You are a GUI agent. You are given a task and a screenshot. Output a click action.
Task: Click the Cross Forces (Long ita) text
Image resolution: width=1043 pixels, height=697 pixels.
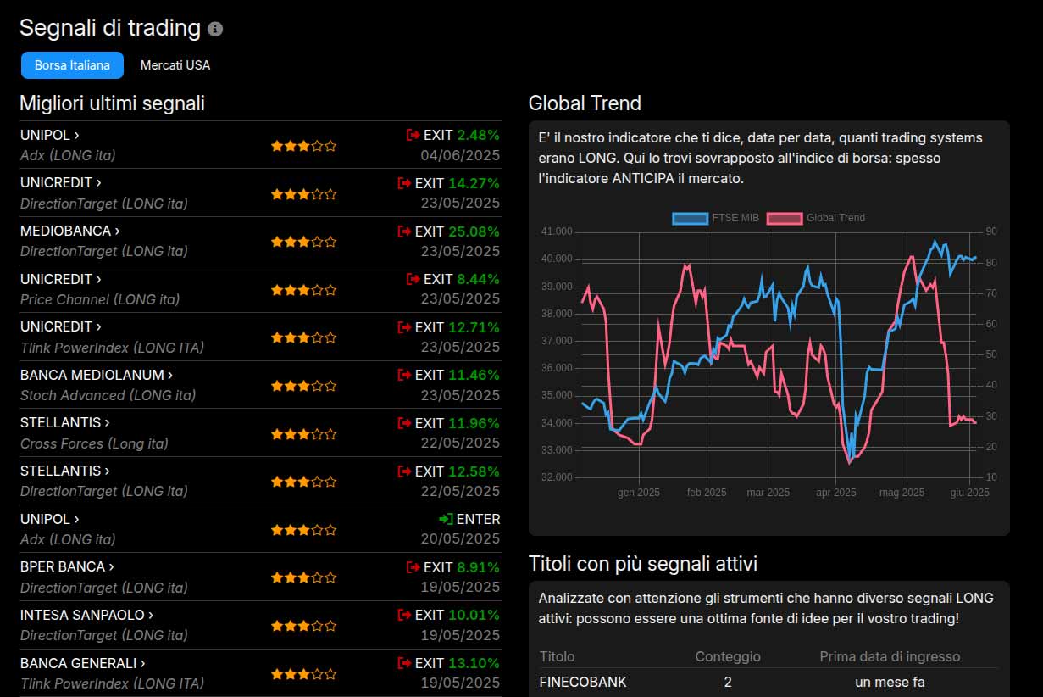click(94, 443)
